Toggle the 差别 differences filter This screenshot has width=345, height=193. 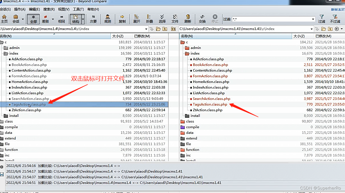coord(45,19)
